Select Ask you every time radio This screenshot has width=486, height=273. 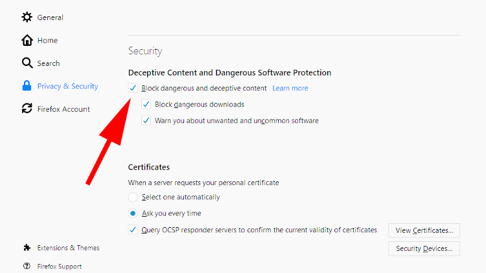133,213
